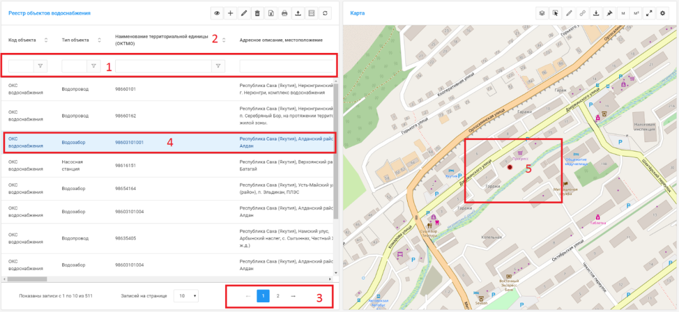Go to the next page arrow
Image resolution: width=679 pixels, height=312 pixels.
coord(293,296)
